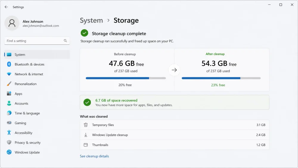The width and height of the screenshot is (298, 168).
Task: Open See cleanup details link
Action: tap(94, 156)
